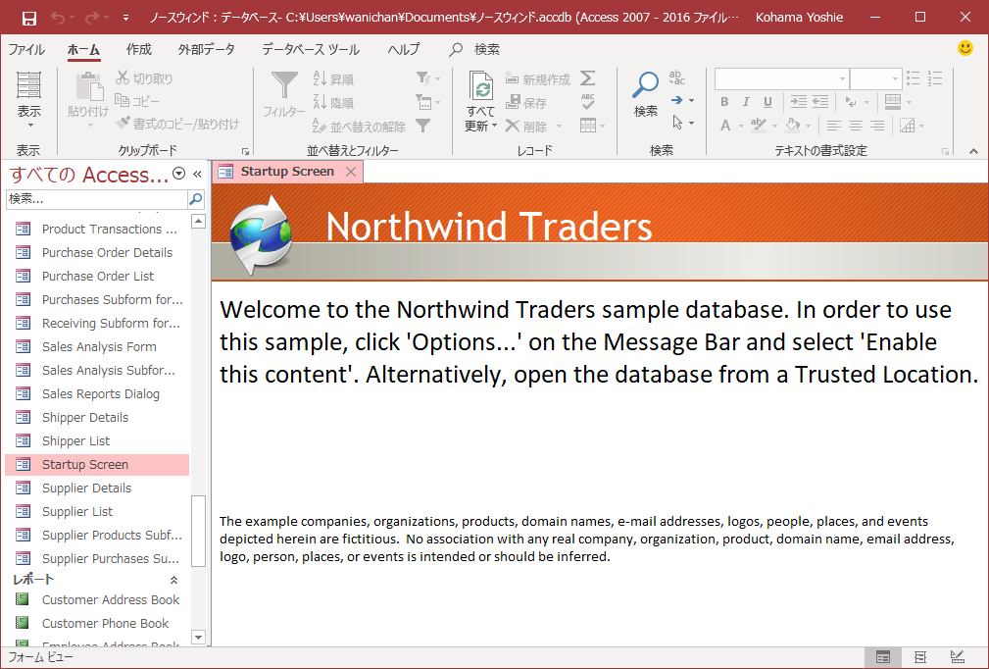Click the font color A icon
This screenshot has height=669, width=989.
click(x=725, y=126)
